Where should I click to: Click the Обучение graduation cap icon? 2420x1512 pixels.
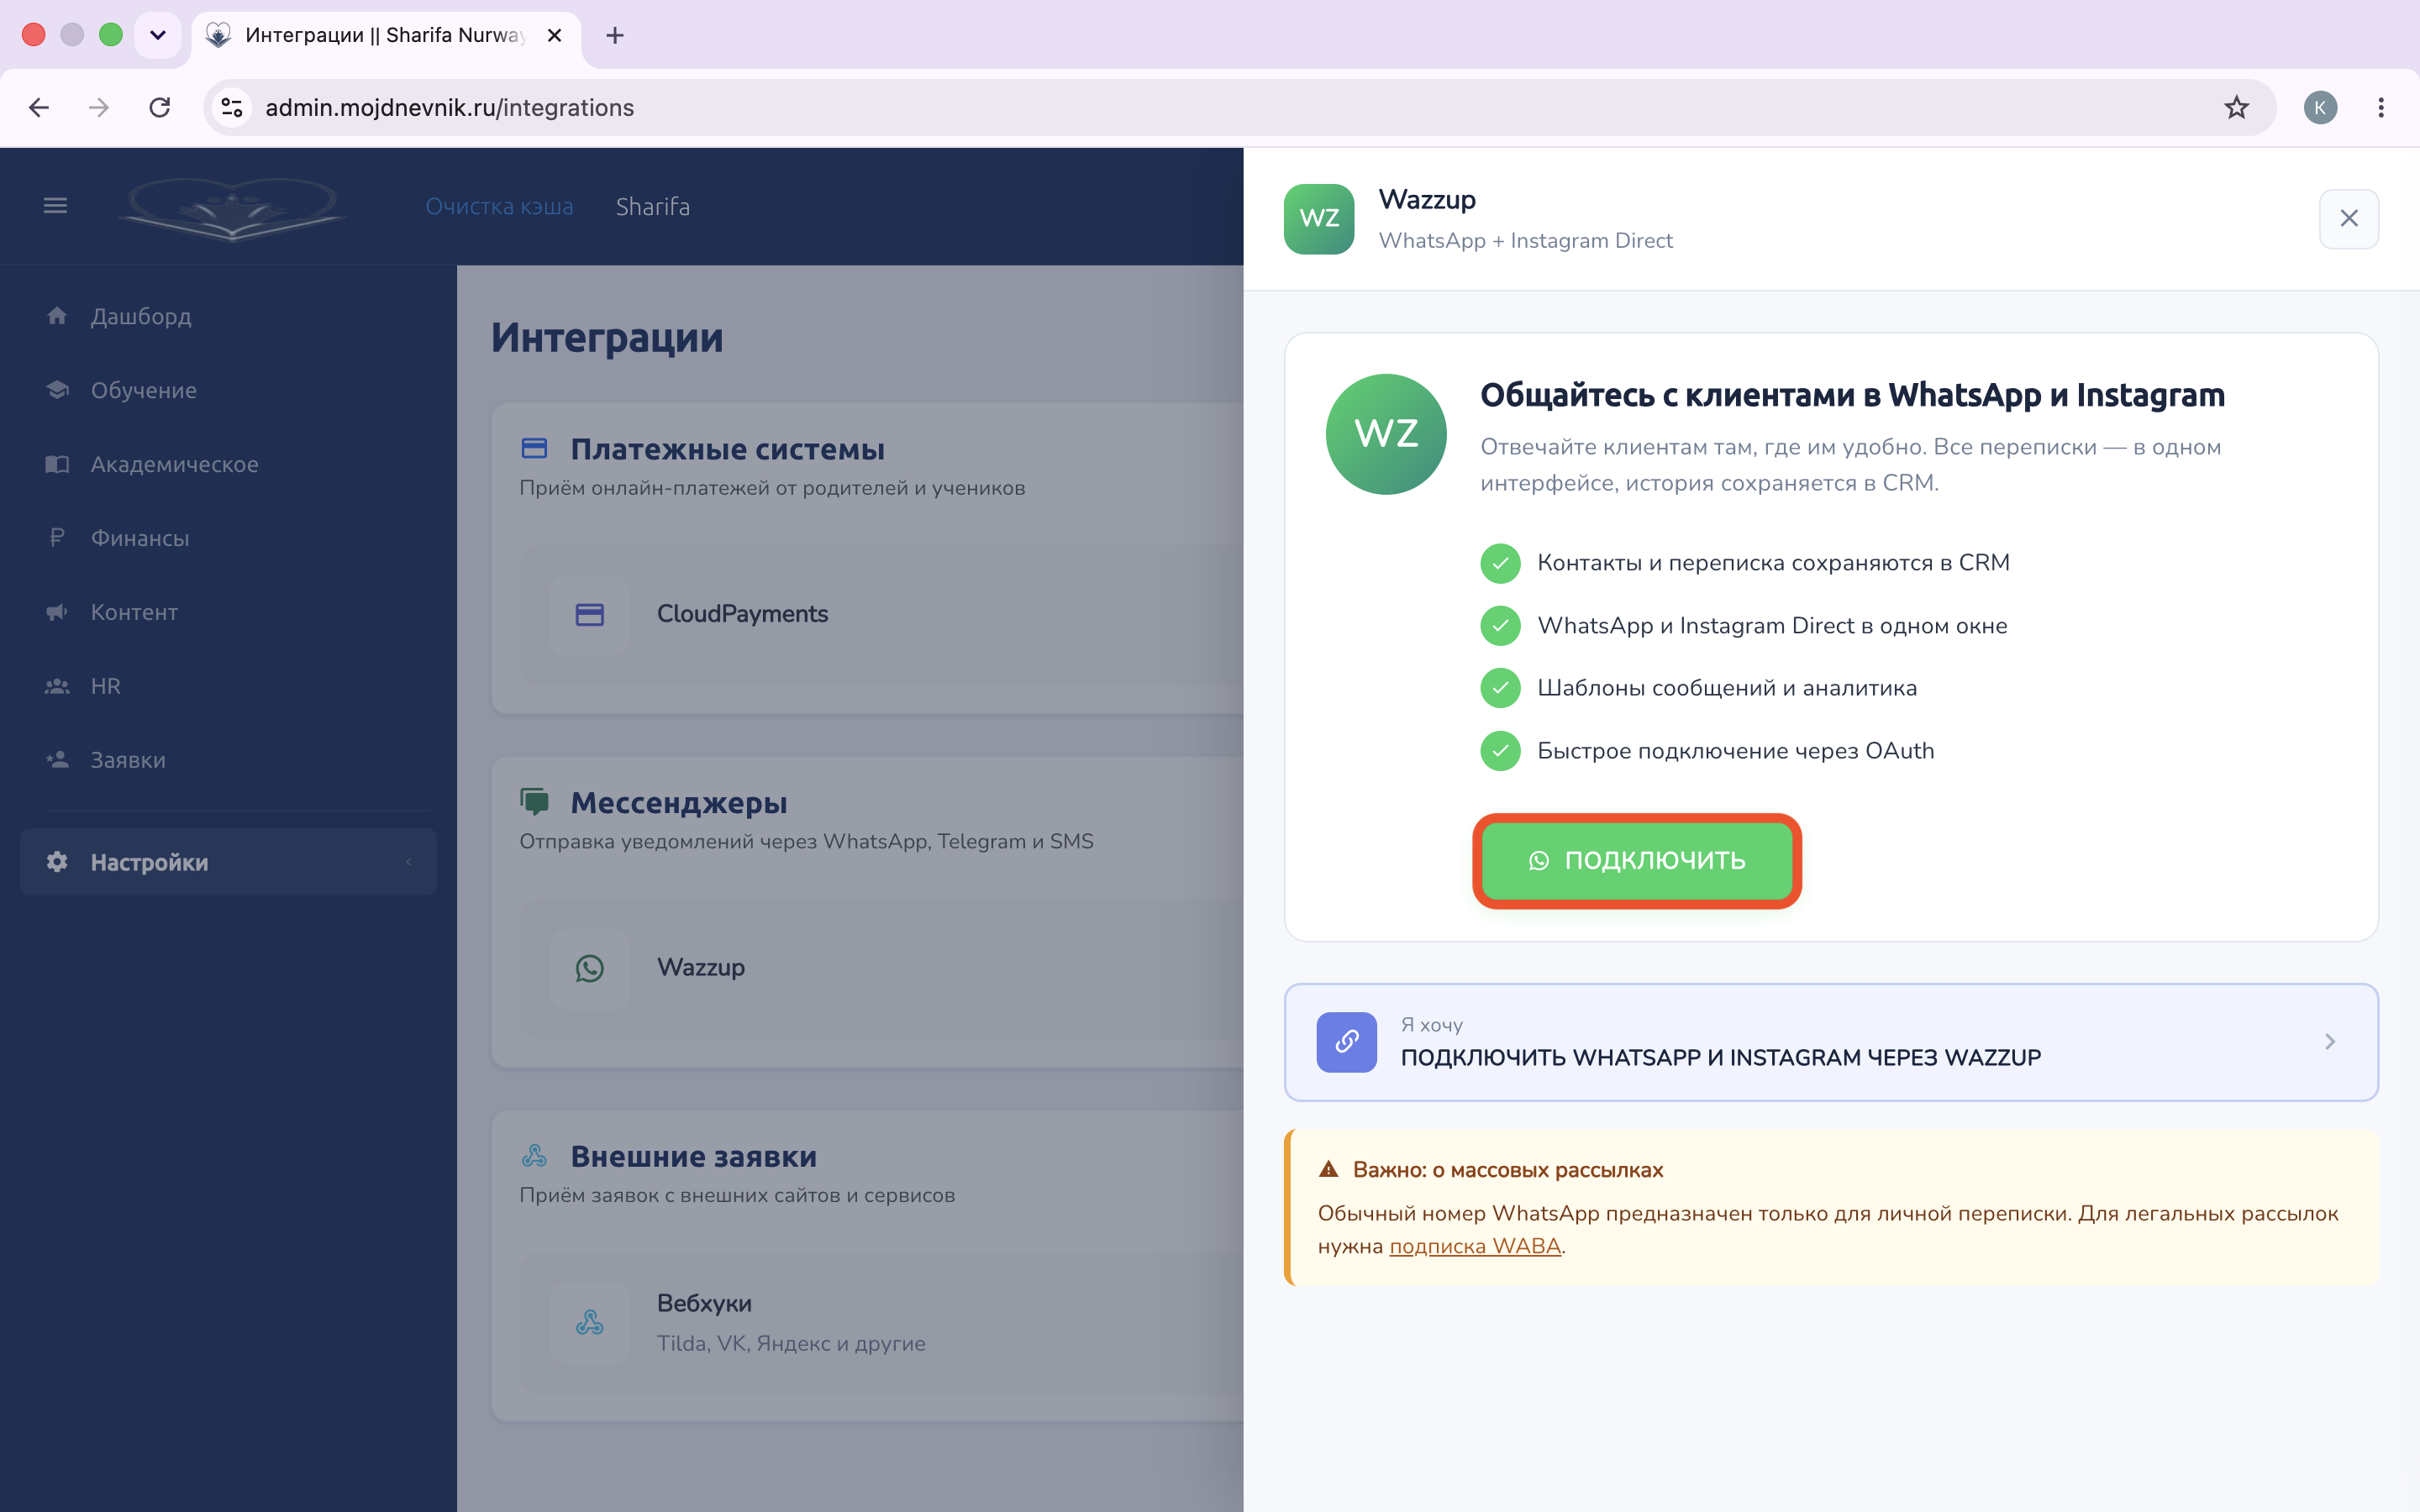coord(57,390)
